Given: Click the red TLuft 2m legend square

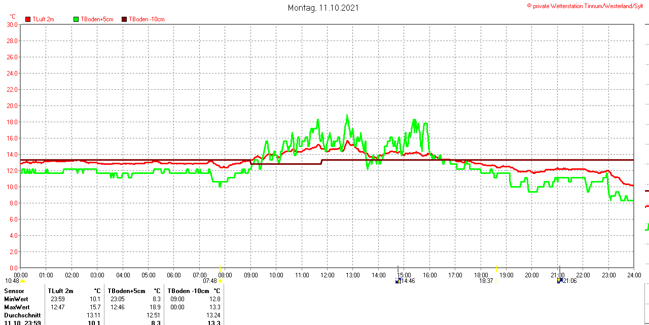Looking at the screenshot, I should click(28, 19).
